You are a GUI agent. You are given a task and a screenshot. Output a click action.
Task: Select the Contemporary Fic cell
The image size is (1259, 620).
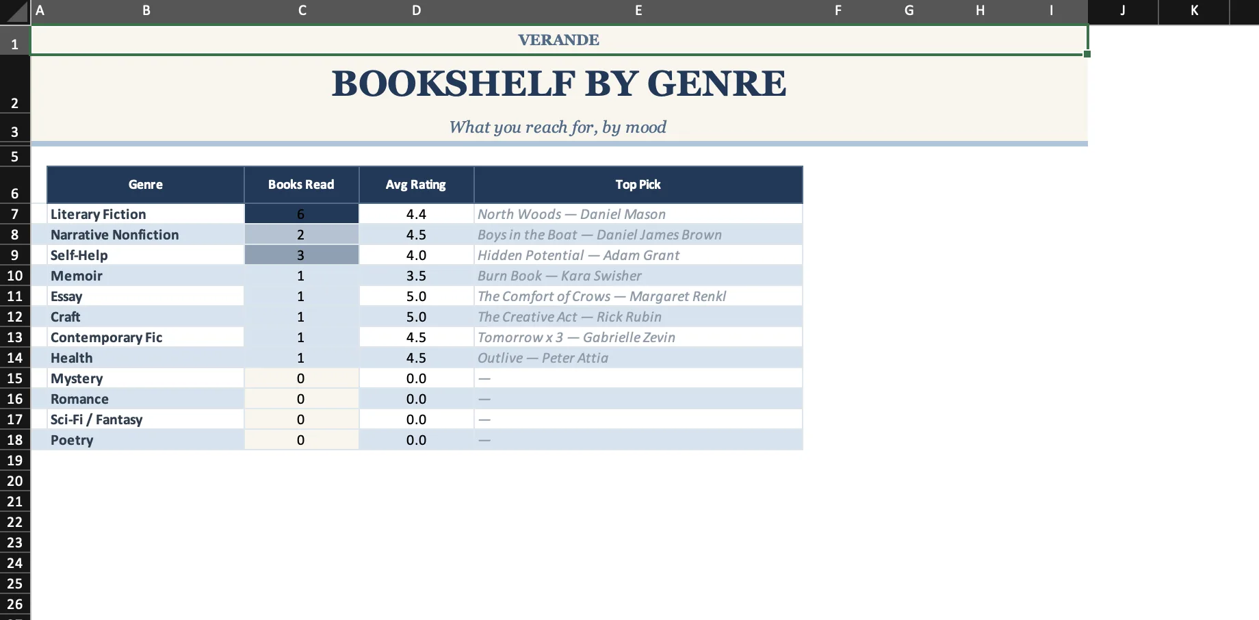[x=146, y=337]
